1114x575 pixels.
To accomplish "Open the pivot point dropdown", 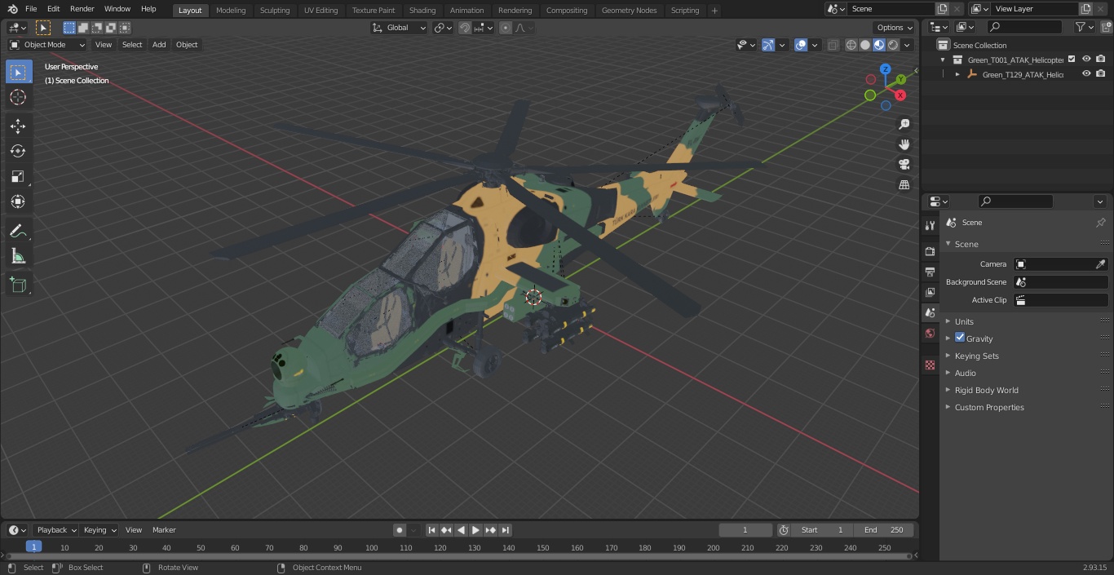I will click(x=444, y=28).
